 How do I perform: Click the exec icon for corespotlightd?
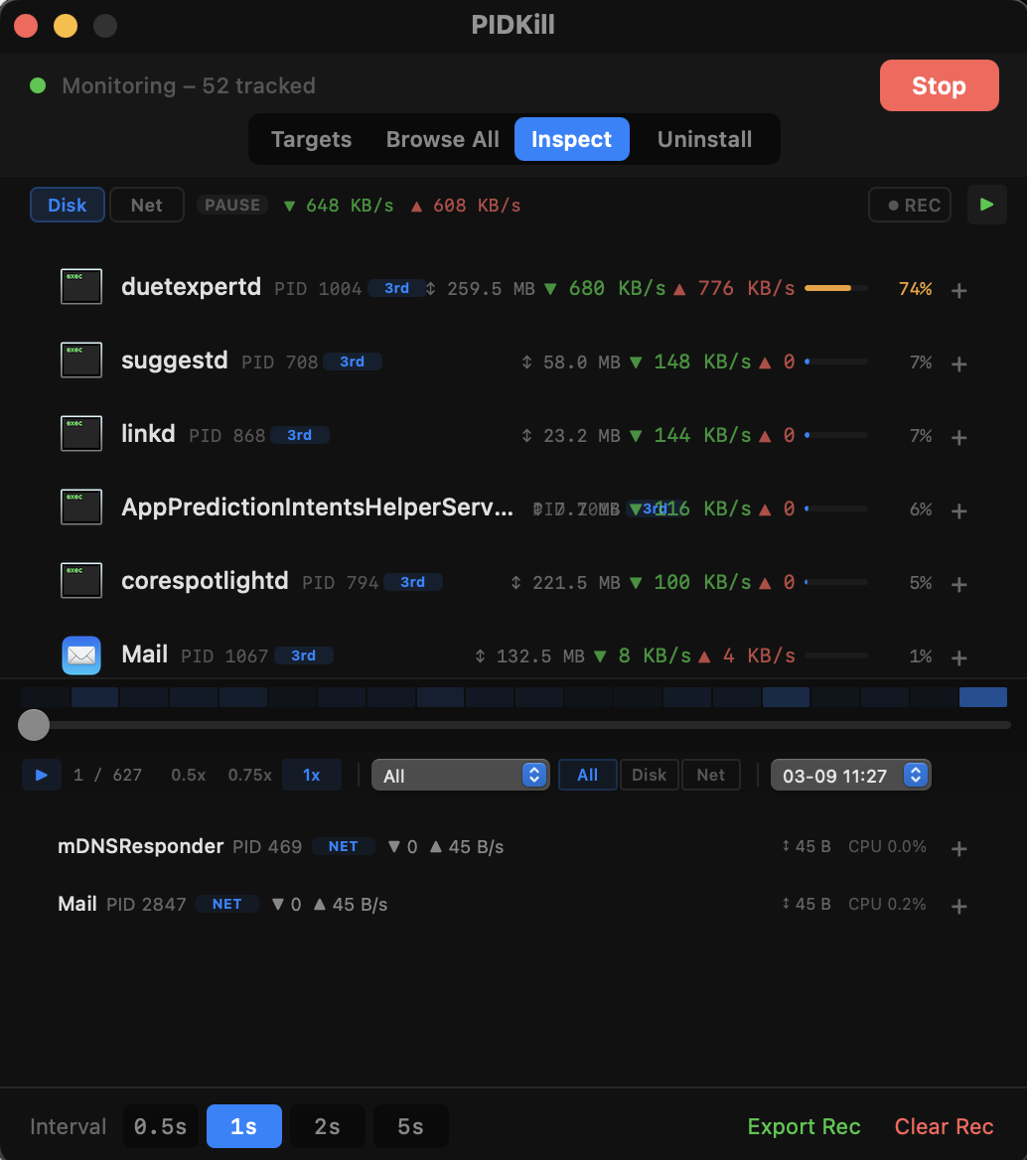(81, 580)
